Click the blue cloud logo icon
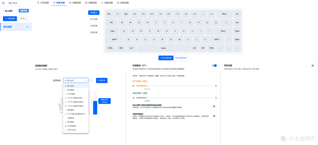 3,3
